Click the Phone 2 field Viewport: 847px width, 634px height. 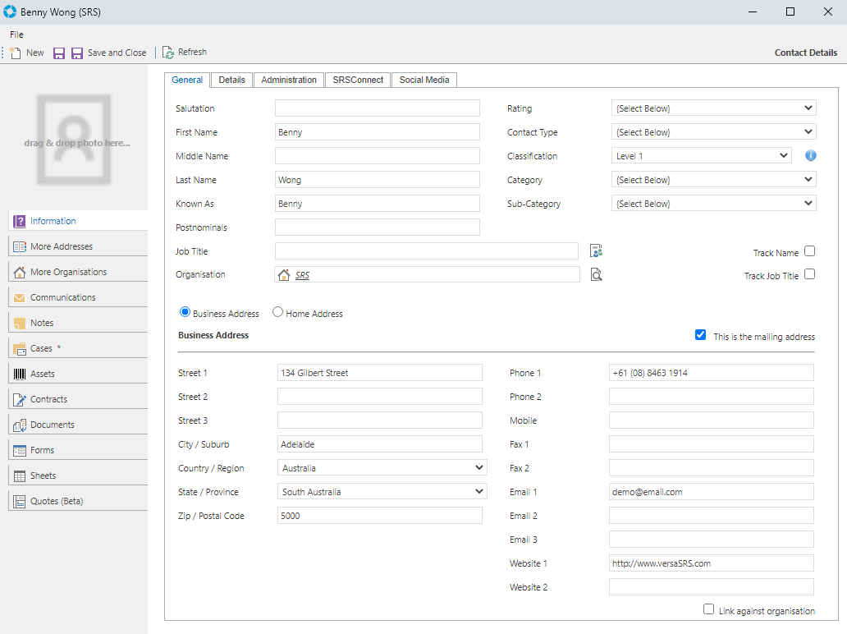pos(712,396)
